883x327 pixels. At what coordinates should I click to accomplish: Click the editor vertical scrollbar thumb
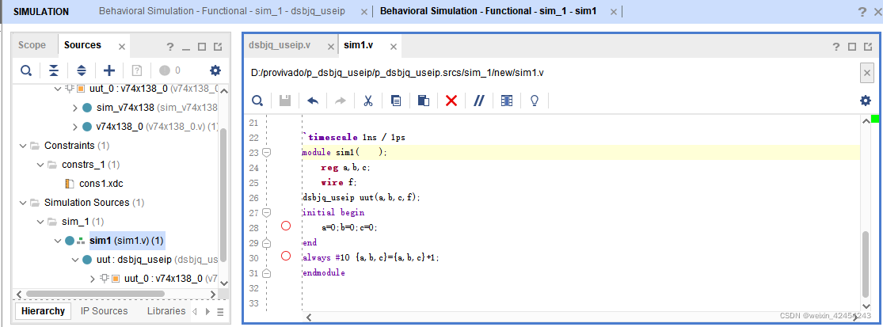click(x=866, y=262)
